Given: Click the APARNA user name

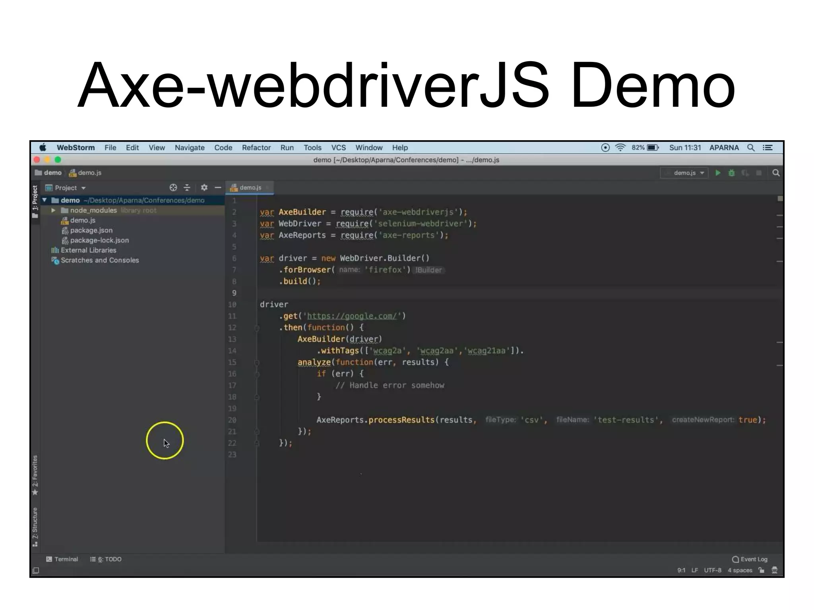Looking at the screenshot, I should tap(724, 148).
